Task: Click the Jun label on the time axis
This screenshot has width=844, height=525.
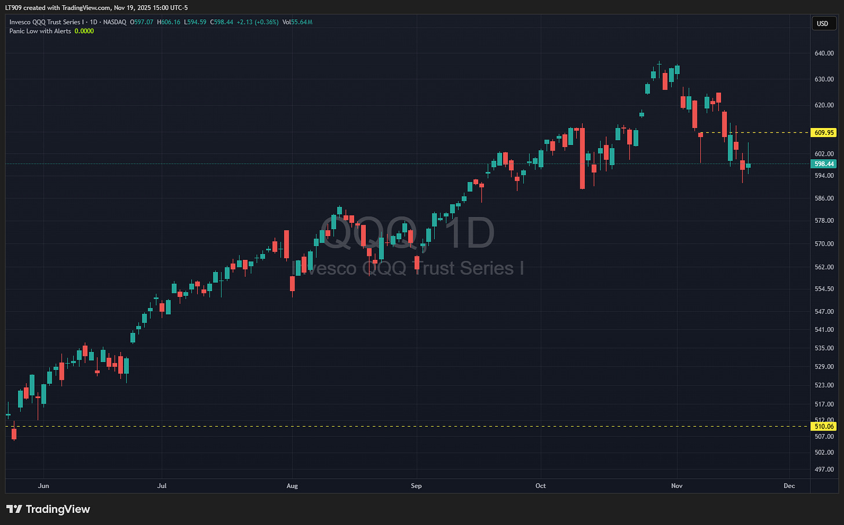Action: pos(43,486)
